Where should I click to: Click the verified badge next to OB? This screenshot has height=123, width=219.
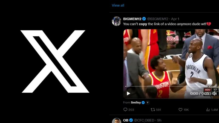click(x=131, y=120)
